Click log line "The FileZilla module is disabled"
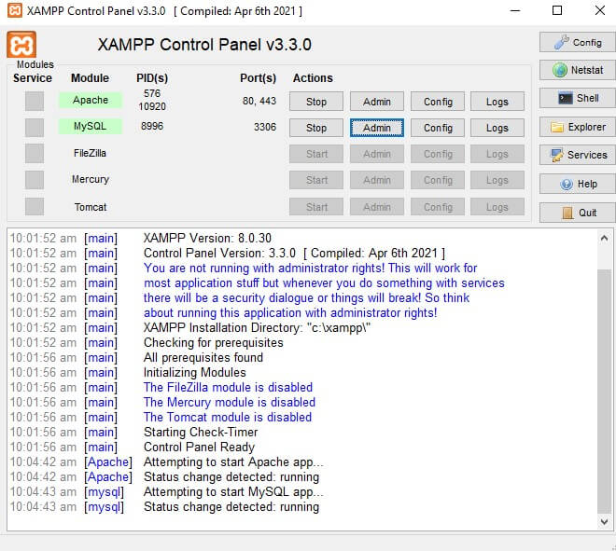Viewport: 616px width, 551px height. pos(228,387)
